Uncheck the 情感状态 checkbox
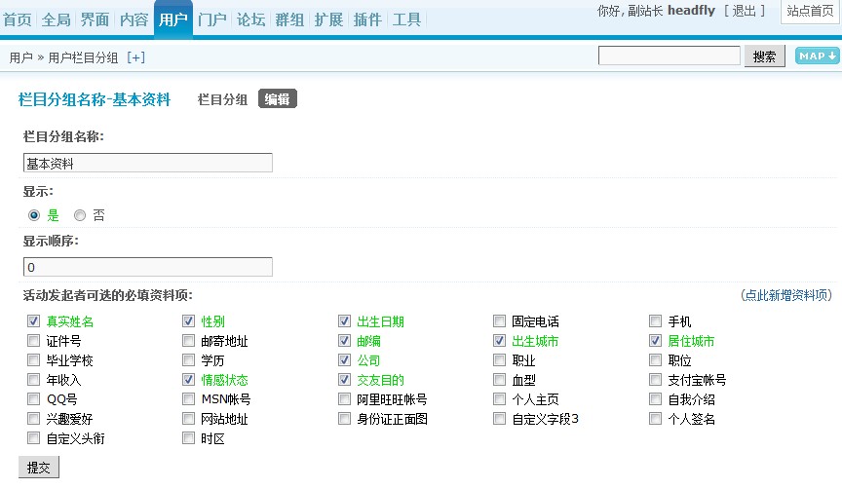 coord(188,380)
